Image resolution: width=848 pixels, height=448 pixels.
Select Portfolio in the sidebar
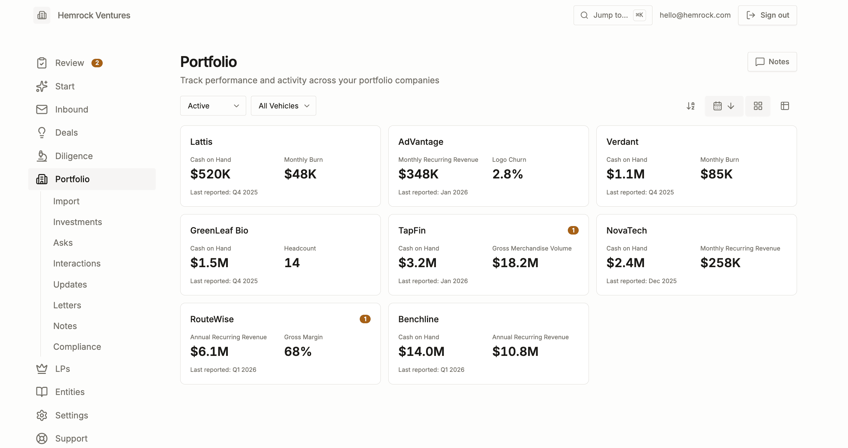click(92, 179)
